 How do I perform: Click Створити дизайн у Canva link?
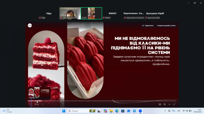point(166,26)
